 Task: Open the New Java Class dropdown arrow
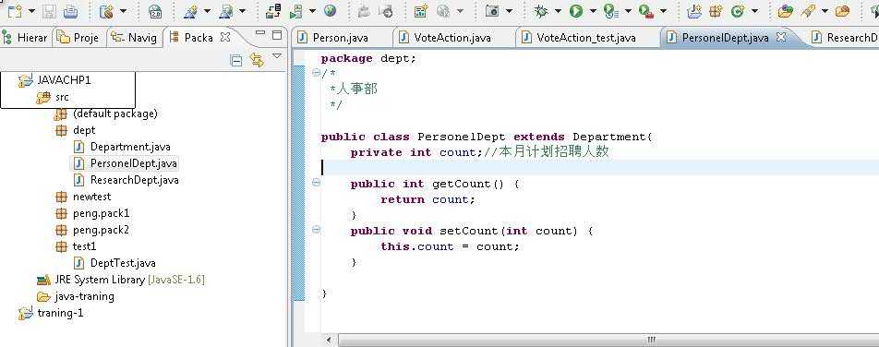[x=754, y=11]
